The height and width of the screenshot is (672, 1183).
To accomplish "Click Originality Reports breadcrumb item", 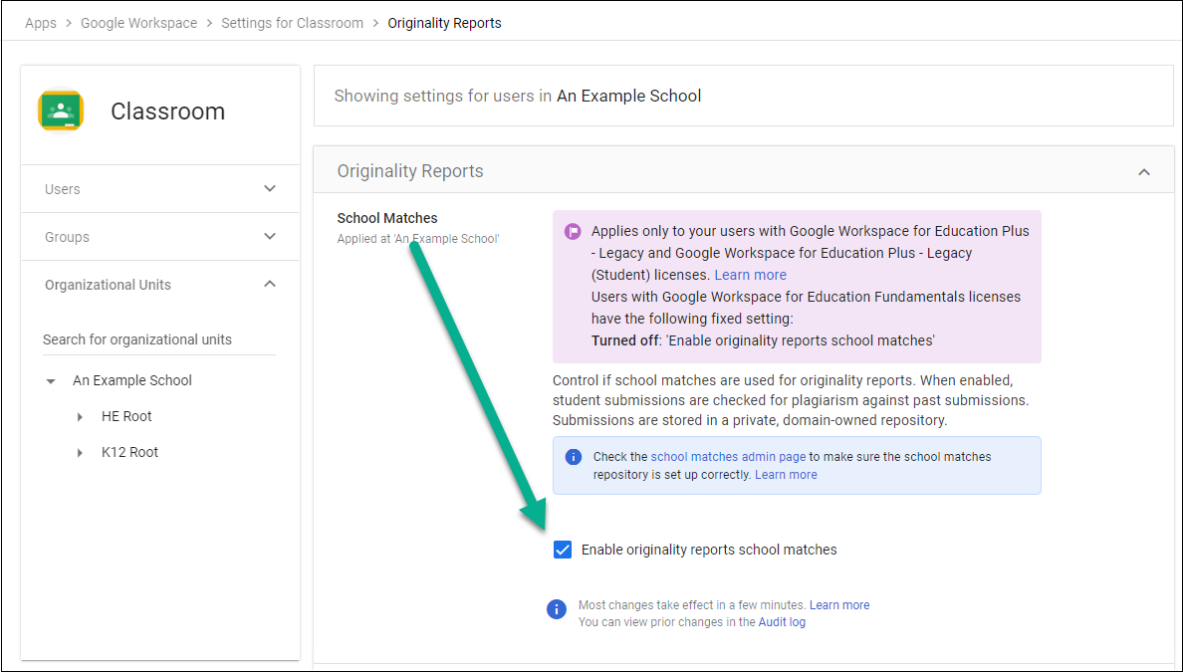I will (444, 23).
